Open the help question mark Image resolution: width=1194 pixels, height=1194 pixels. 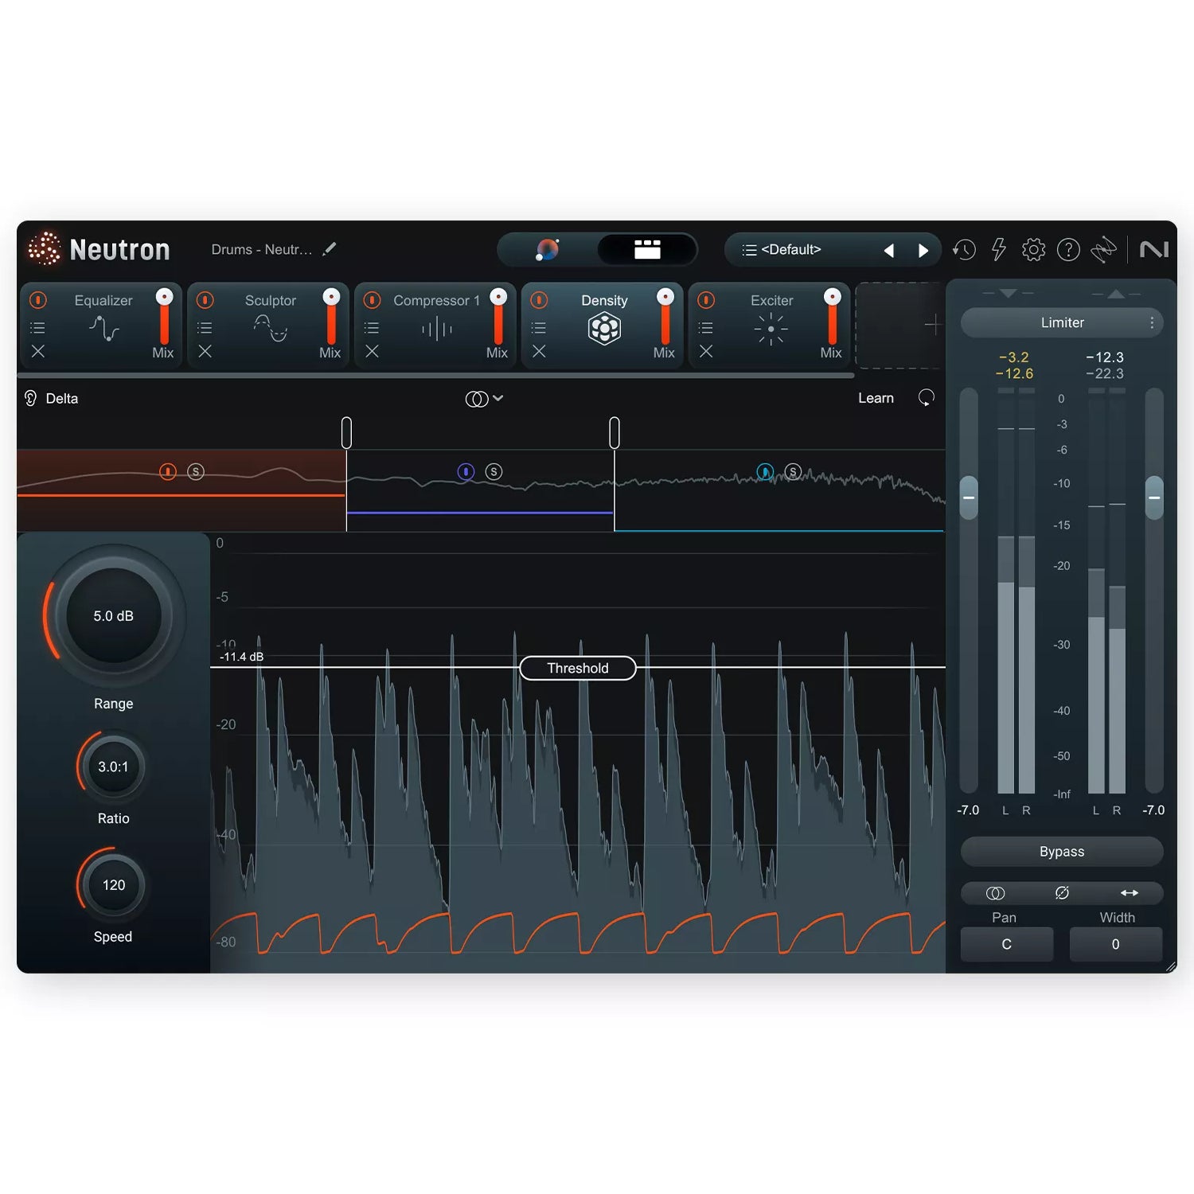pyautogui.click(x=1068, y=250)
